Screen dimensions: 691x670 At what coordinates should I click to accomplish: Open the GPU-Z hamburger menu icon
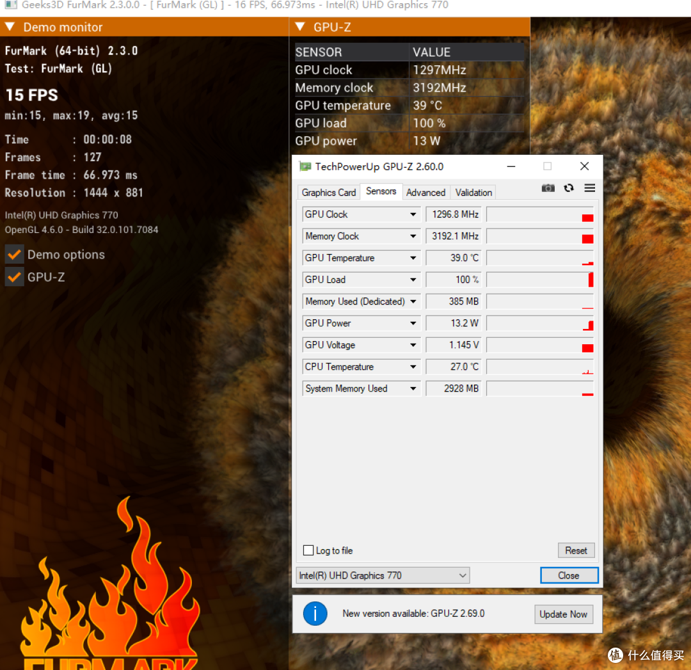[x=590, y=188]
